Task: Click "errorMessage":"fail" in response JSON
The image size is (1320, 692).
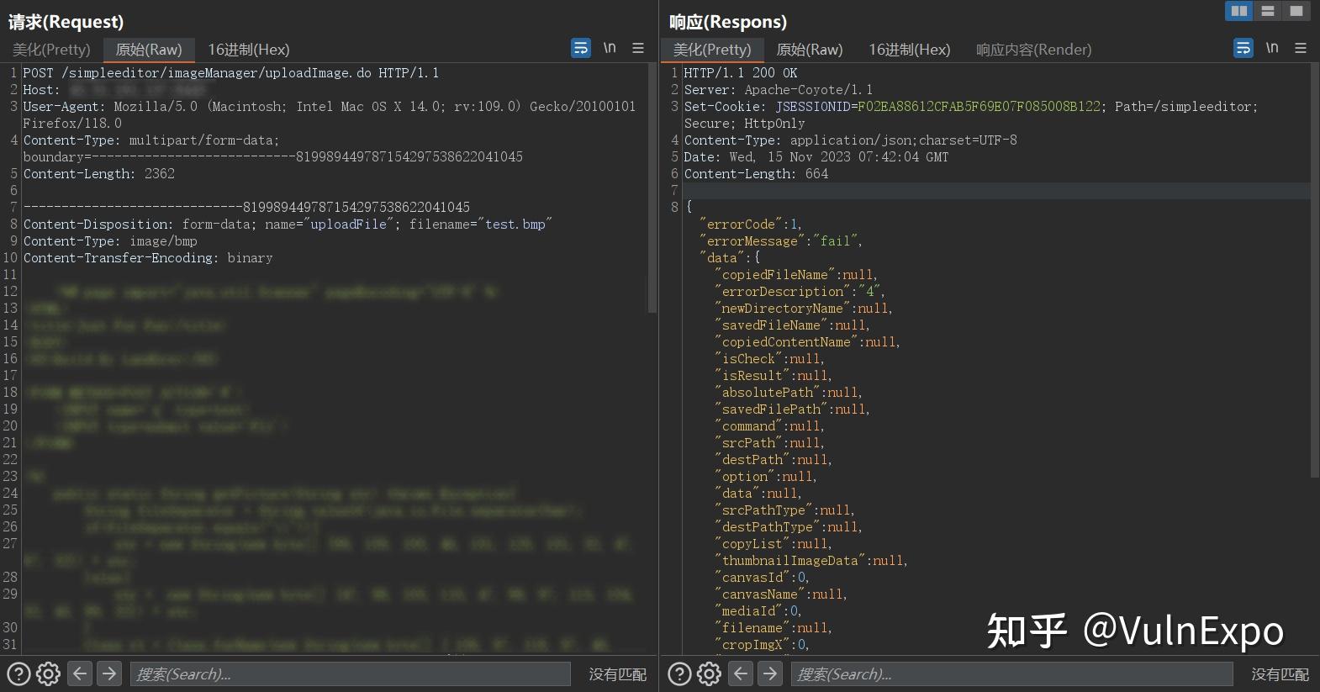Action: 780,241
